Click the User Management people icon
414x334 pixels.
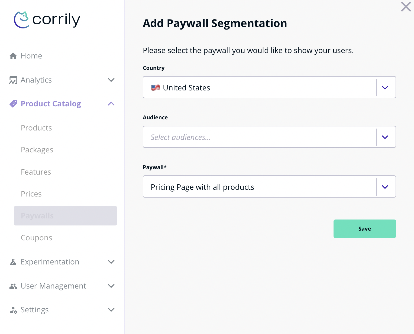click(13, 286)
